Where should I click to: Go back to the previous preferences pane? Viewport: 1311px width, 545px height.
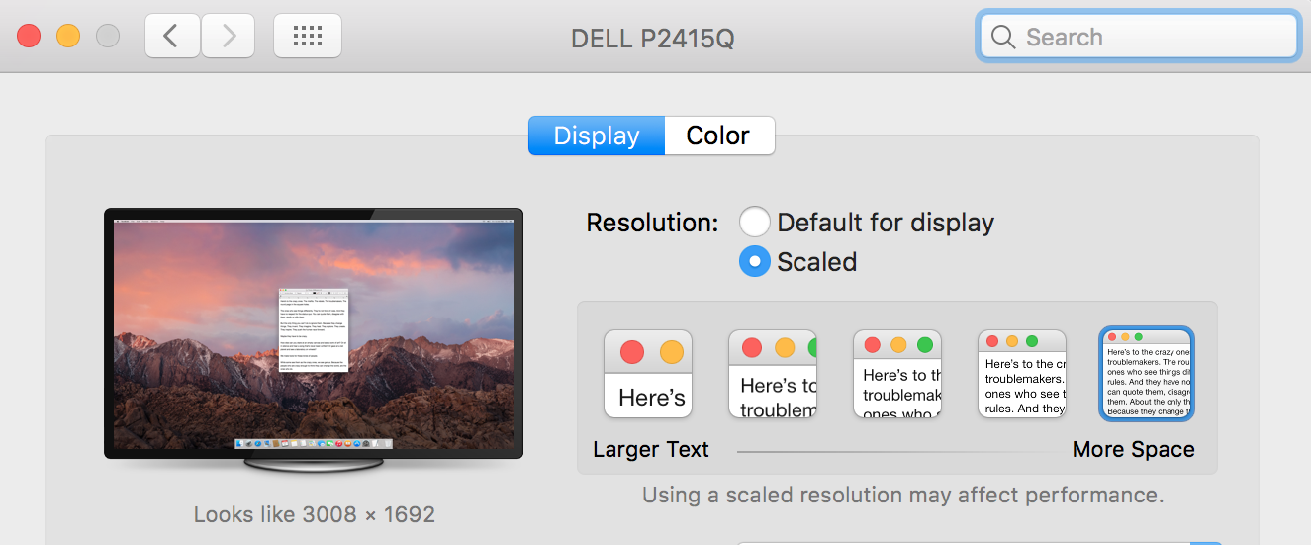[172, 37]
